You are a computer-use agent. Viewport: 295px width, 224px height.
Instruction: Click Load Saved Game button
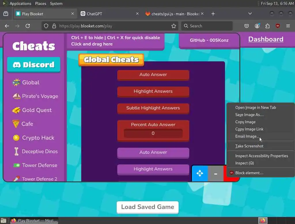coord(147,207)
